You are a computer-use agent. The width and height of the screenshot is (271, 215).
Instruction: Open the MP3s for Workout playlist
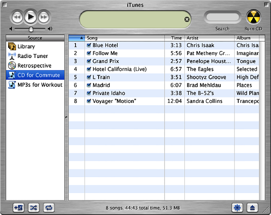(x=39, y=85)
